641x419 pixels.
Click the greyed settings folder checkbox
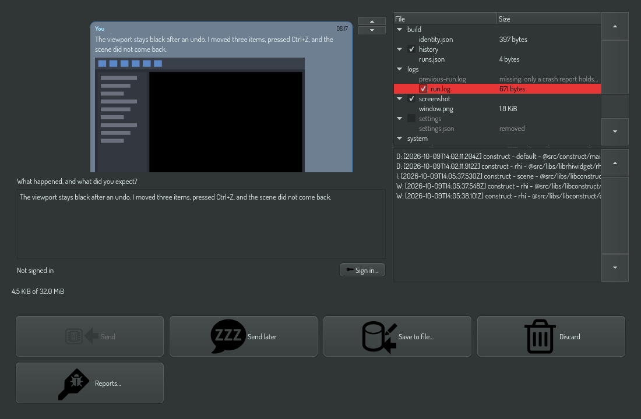pyautogui.click(x=411, y=119)
